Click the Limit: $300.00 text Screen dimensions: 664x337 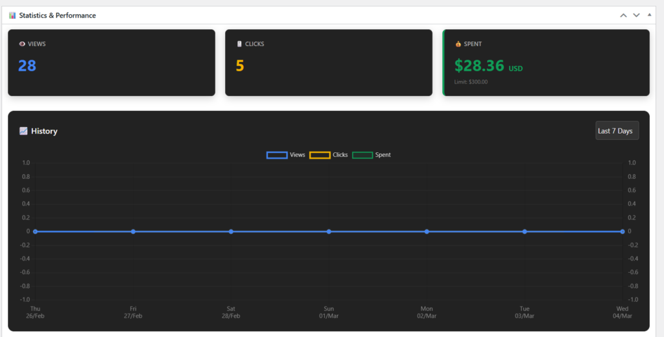click(471, 82)
